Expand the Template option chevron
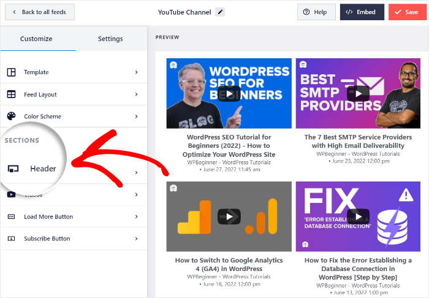The image size is (429, 298). point(136,72)
